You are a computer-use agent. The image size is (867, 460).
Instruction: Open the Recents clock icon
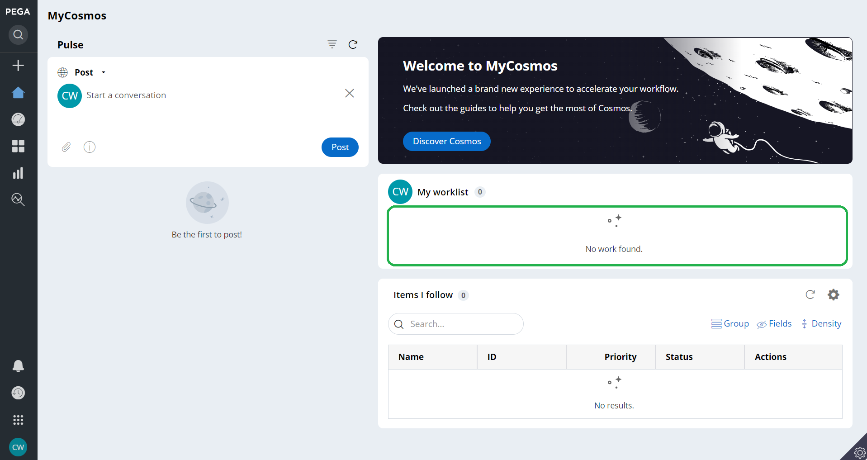click(18, 393)
